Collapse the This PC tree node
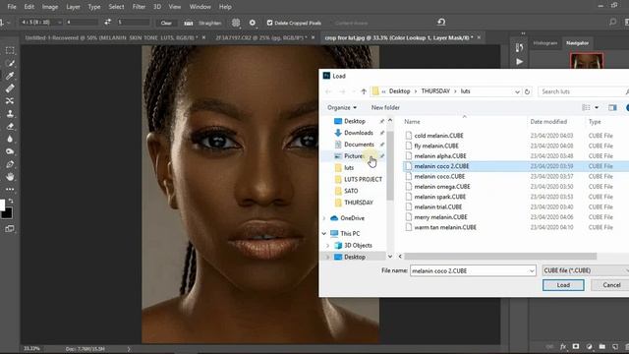The height and width of the screenshot is (354, 629). pos(324,234)
